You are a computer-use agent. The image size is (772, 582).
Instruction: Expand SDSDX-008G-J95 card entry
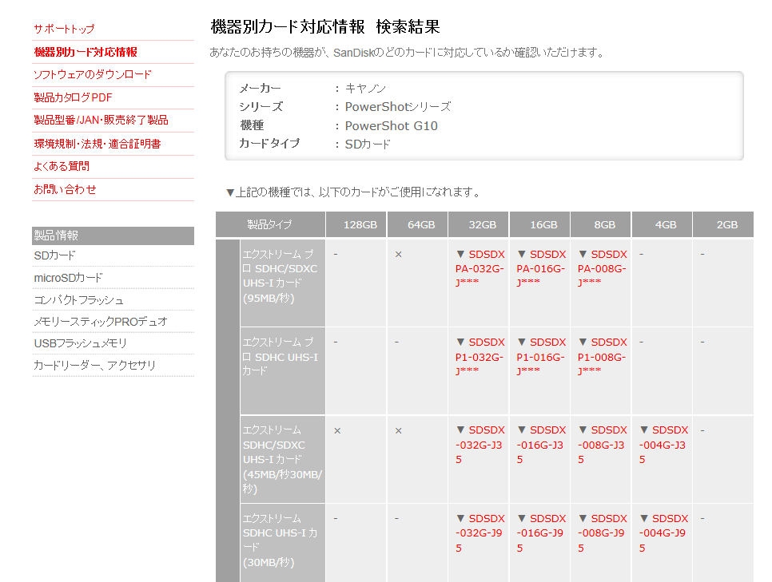(x=602, y=533)
